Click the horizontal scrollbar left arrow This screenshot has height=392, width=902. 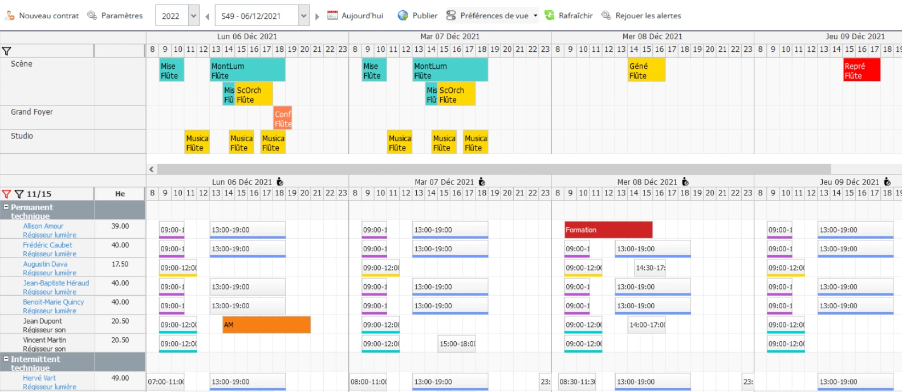152,169
